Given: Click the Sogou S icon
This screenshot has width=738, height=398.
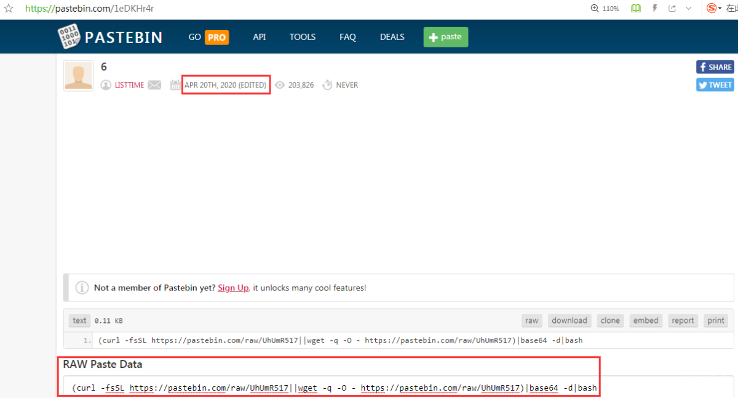Looking at the screenshot, I should [x=711, y=9].
